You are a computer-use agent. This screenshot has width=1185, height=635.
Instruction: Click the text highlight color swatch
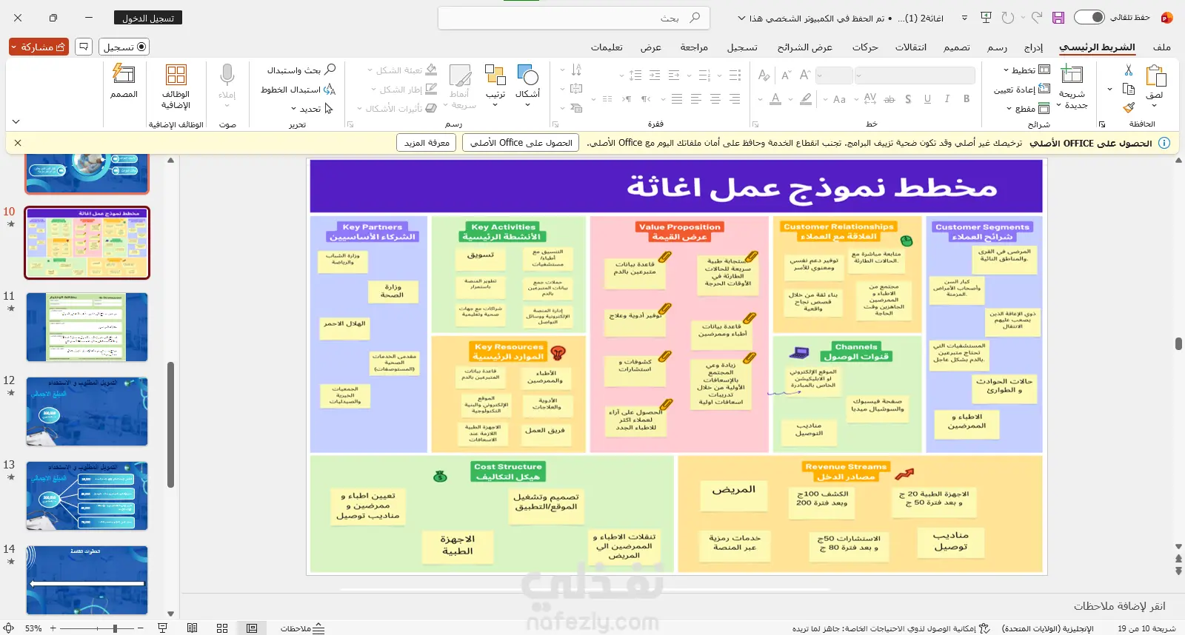(x=806, y=99)
